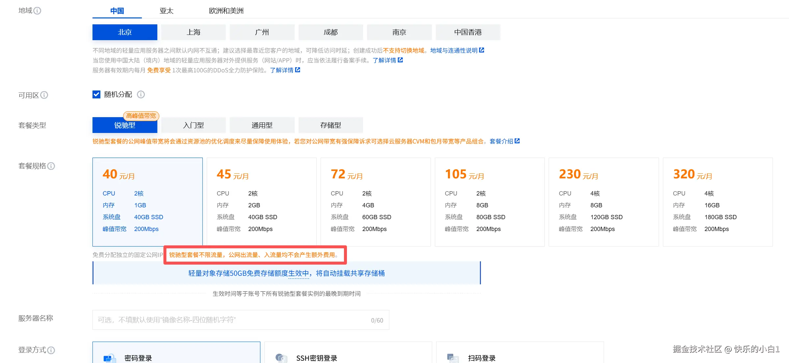Select the 320 元/月 package card
Image resolution: width=789 pixels, height=363 pixels.
[x=718, y=202]
